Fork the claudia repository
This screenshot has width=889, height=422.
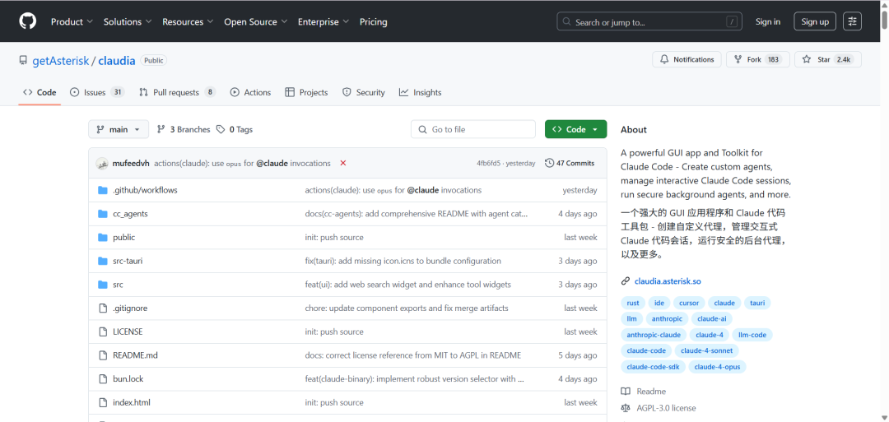click(757, 59)
